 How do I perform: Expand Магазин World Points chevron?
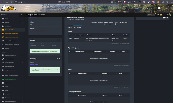click(22, 30)
